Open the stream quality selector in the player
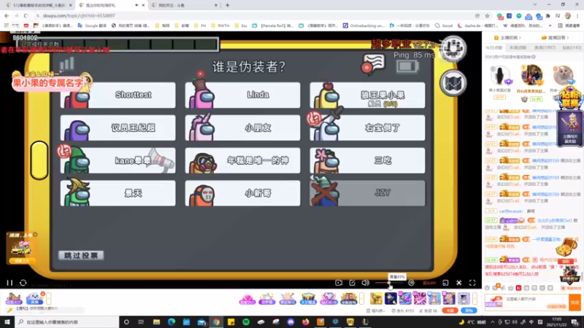The width and height of the screenshot is (584, 328). [429, 283]
